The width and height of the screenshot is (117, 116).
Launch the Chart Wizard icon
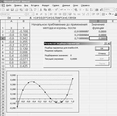pyautogui.click(x=97, y=10)
